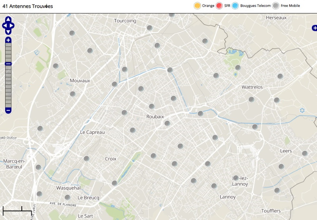Screen dimensions: 317x220
Task: Select the antenna marker at the map's top edge
Action: (172, 15)
